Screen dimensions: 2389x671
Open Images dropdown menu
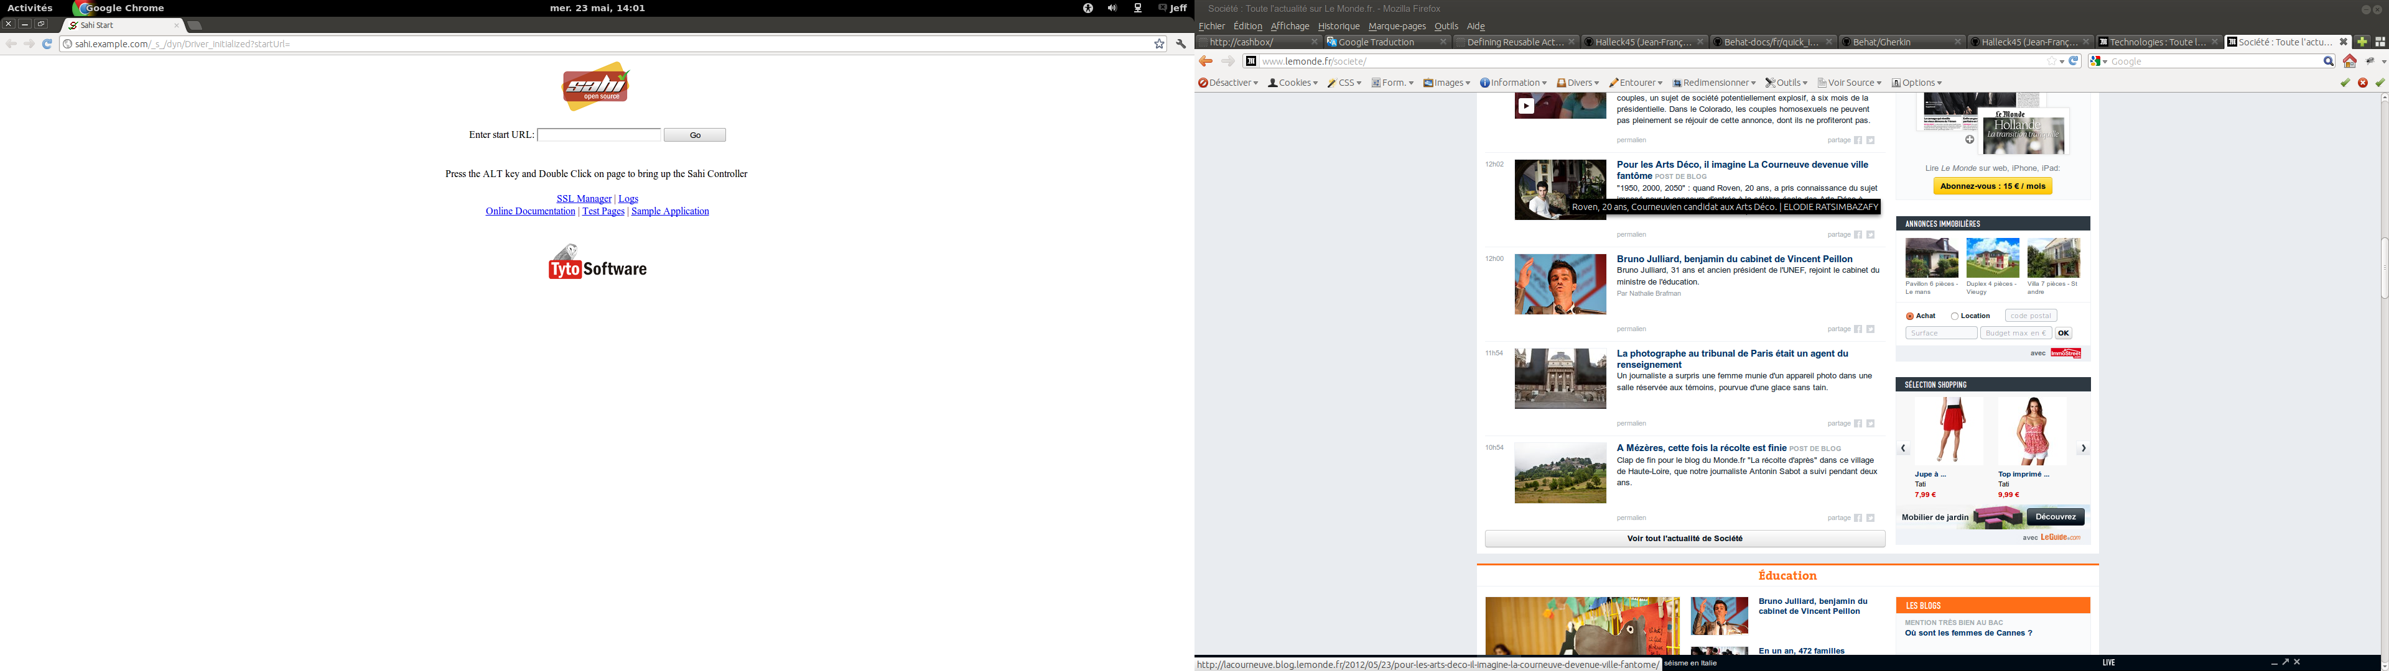click(x=1446, y=83)
